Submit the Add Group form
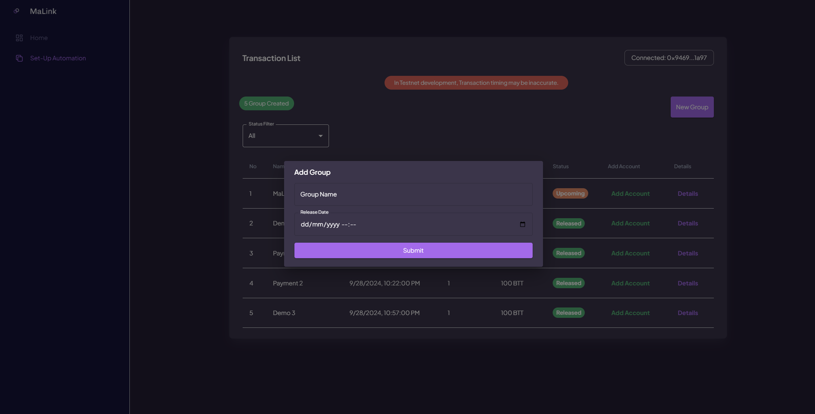This screenshot has width=815, height=414. tap(413, 250)
